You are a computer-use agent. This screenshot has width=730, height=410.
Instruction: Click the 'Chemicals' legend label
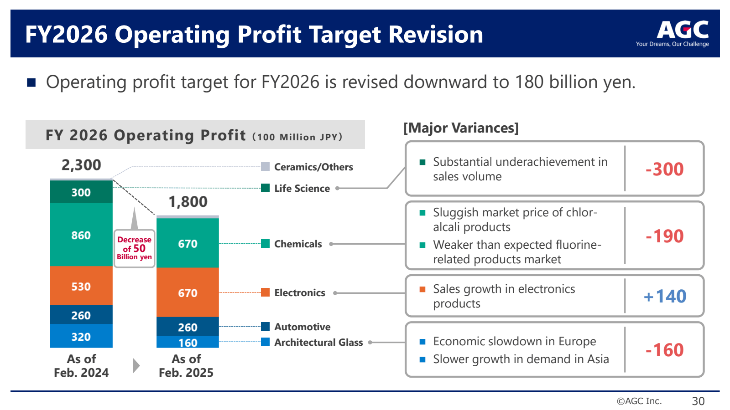(x=298, y=244)
